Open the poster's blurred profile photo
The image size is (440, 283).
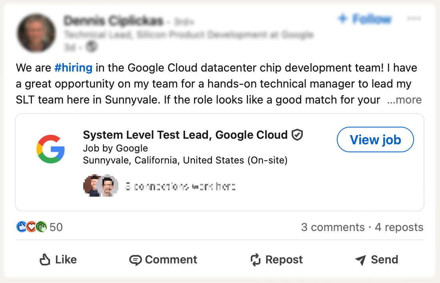(36, 33)
